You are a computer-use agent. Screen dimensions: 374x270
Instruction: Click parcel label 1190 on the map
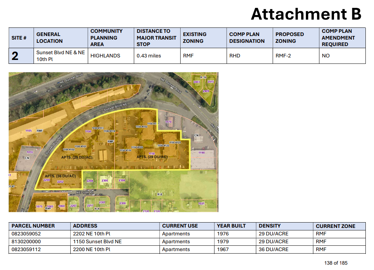pyautogui.click(x=202, y=153)
